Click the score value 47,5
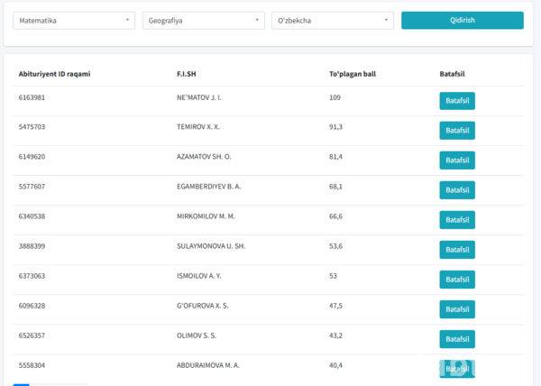Viewport: 541px width, 386px height. [335, 306]
